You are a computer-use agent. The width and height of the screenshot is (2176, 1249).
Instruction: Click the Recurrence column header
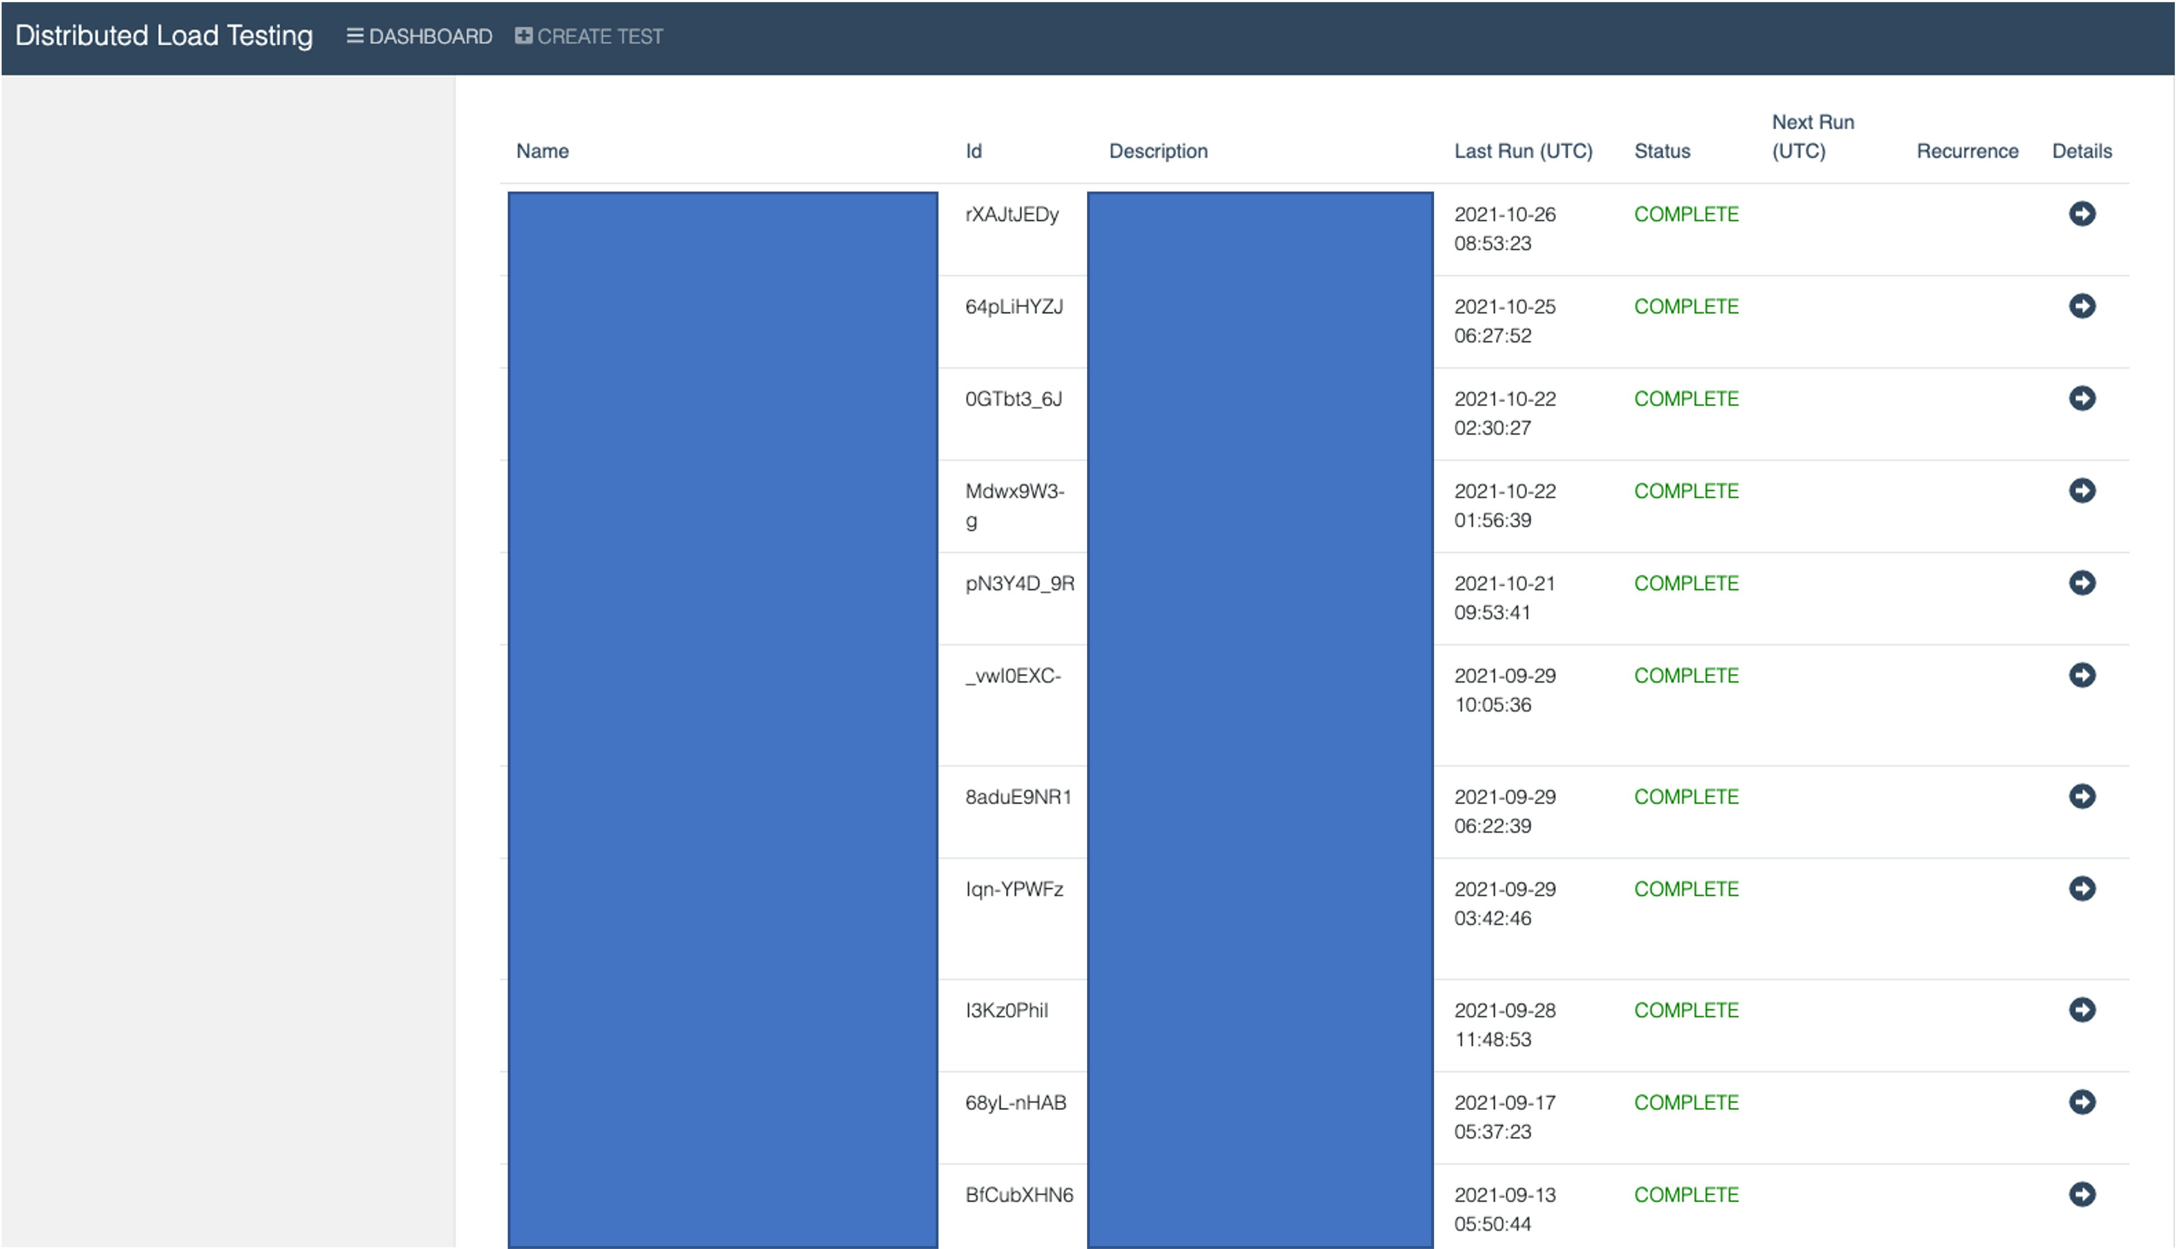1967,151
